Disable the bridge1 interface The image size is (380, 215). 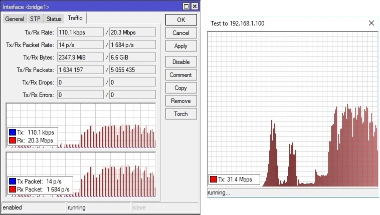point(180,62)
